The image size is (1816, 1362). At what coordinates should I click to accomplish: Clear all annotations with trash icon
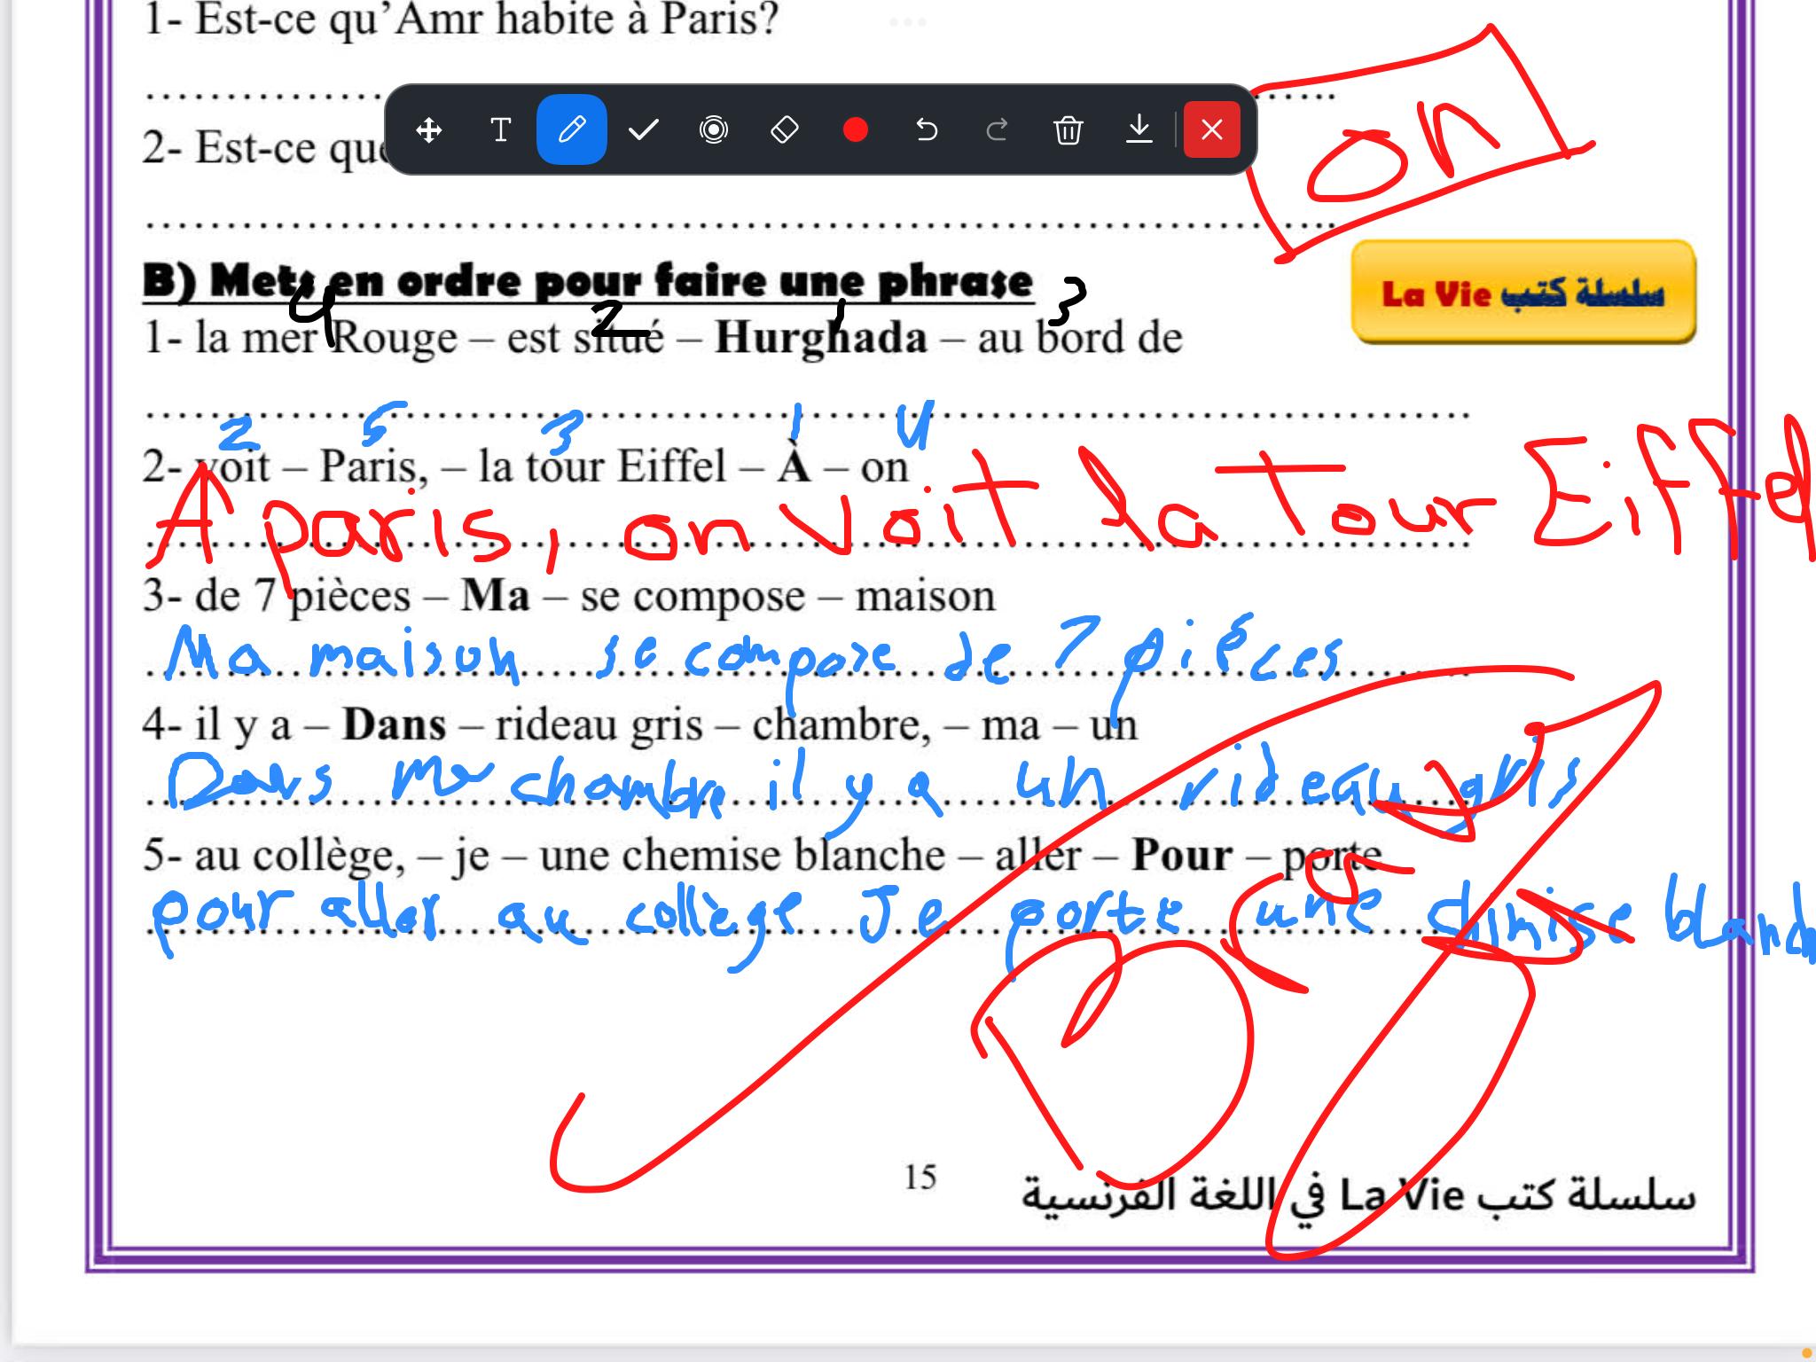point(1068,130)
